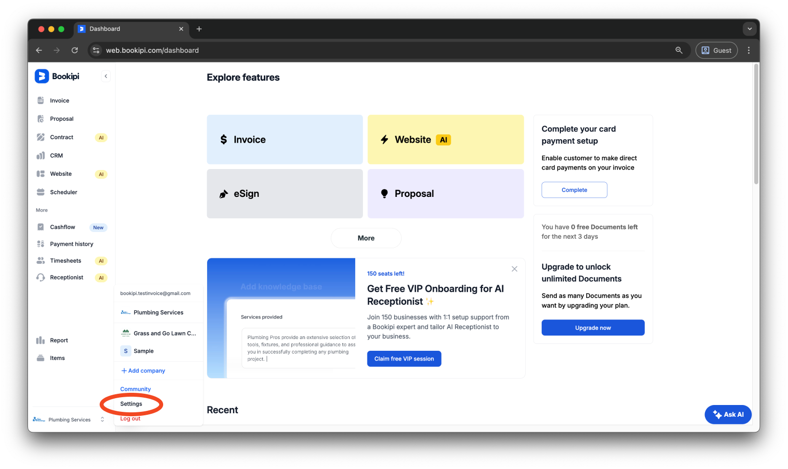Open Scheduler calendar icon in sidebar

(x=41, y=192)
